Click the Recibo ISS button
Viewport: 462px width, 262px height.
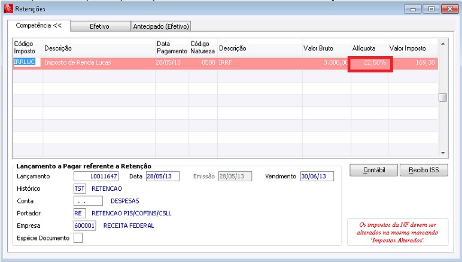[x=424, y=170]
